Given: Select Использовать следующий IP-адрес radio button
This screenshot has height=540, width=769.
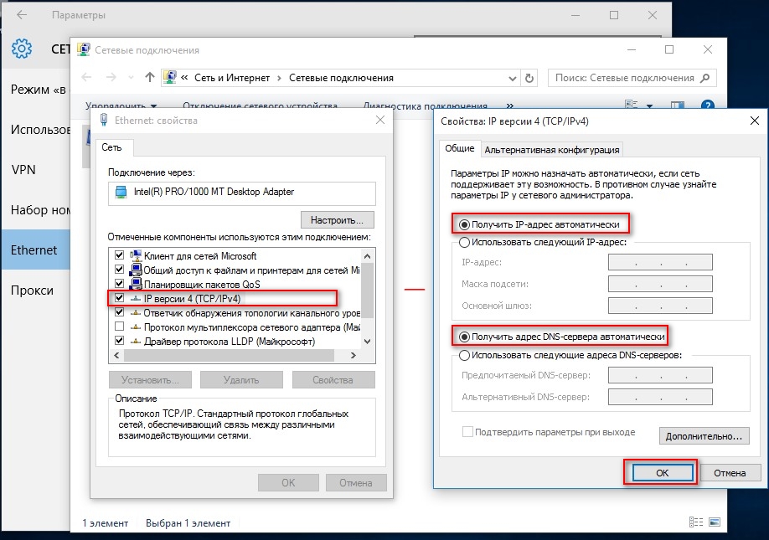Looking at the screenshot, I should click(x=464, y=242).
